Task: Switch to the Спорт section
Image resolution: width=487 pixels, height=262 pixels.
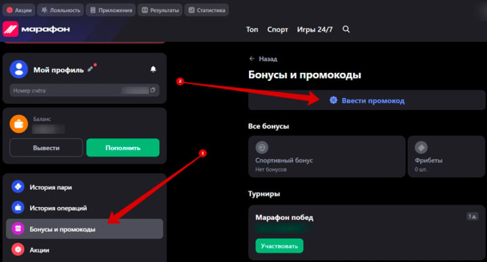Action: click(277, 30)
